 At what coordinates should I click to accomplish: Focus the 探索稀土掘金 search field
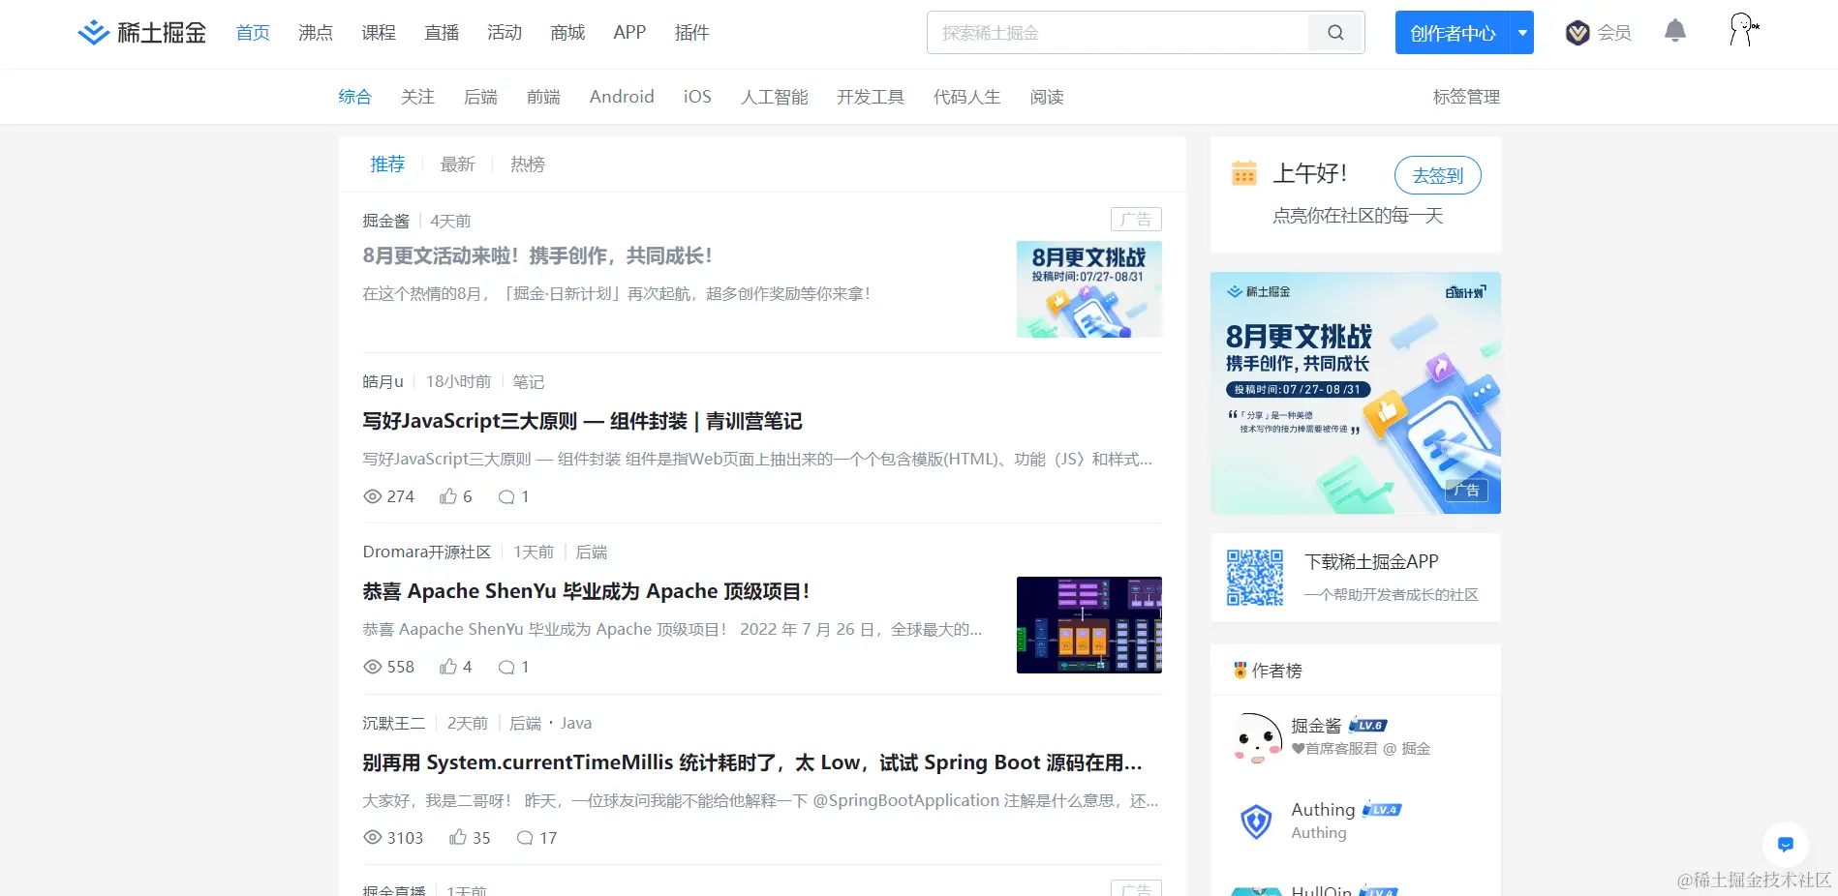click(1118, 33)
